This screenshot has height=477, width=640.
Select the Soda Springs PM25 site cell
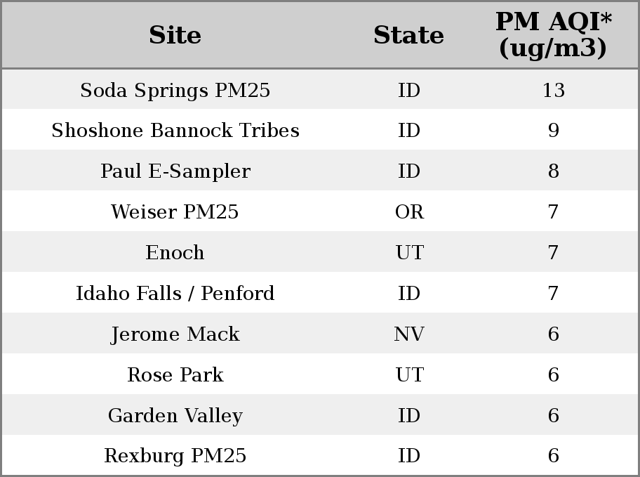tap(175, 90)
